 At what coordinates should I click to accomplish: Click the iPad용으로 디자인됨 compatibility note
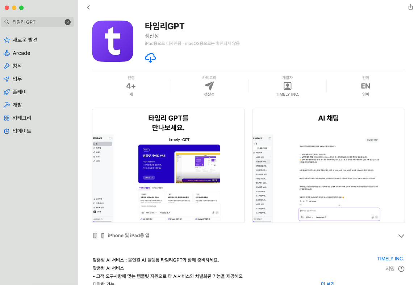tap(192, 43)
